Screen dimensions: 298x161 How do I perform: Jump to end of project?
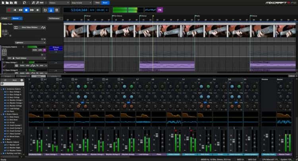pyautogui.click(x=38, y=10)
